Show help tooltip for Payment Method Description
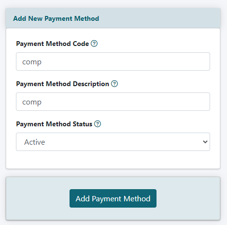Image resolution: width=227 pixels, height=225 pixels. 114,84
